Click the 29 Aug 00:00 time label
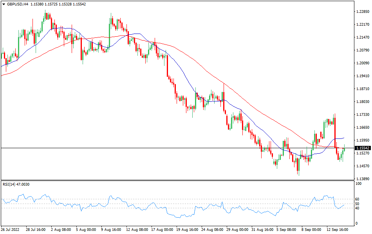The width and height of the screenshot is (372, 234). pyautogui.click(x=237, y=230)
